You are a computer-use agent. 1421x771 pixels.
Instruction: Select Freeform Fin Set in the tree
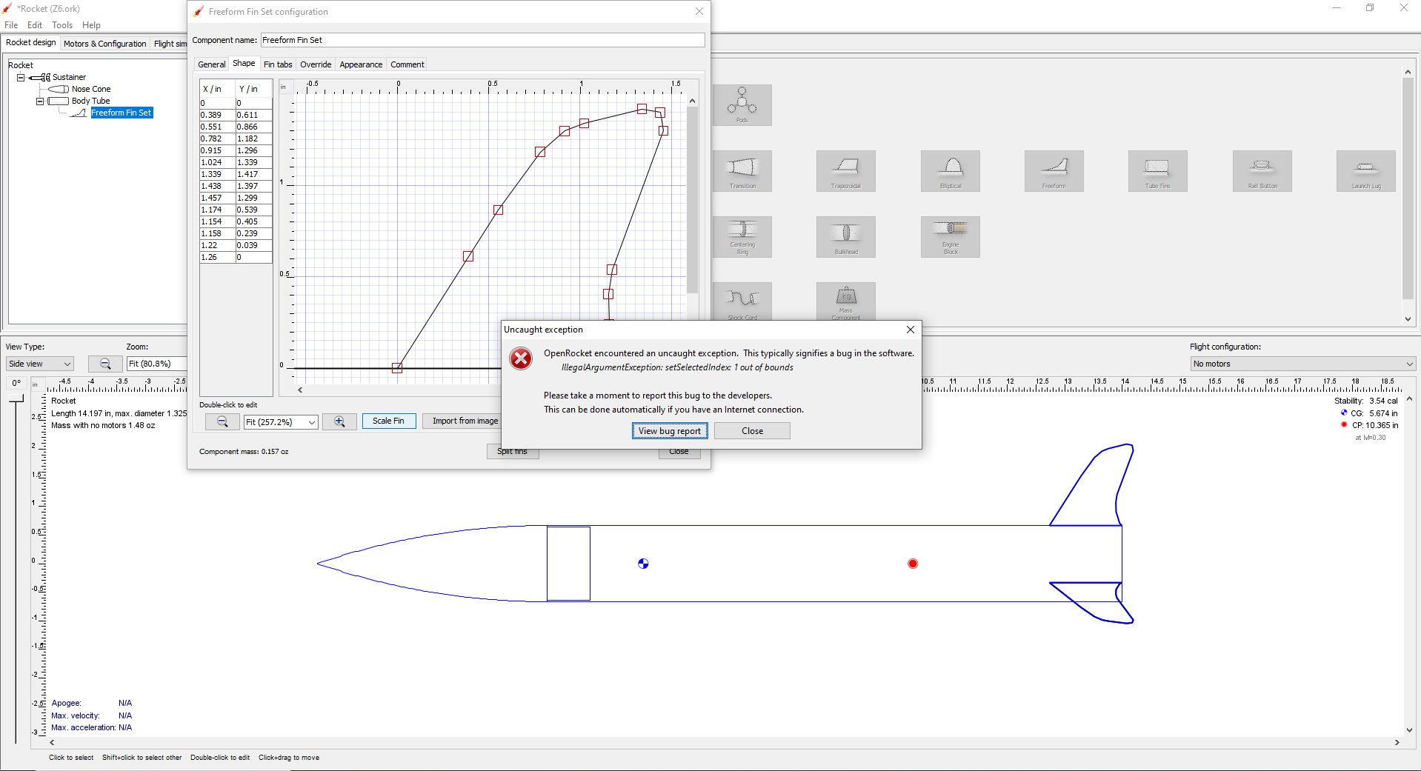tap(121, 113)
